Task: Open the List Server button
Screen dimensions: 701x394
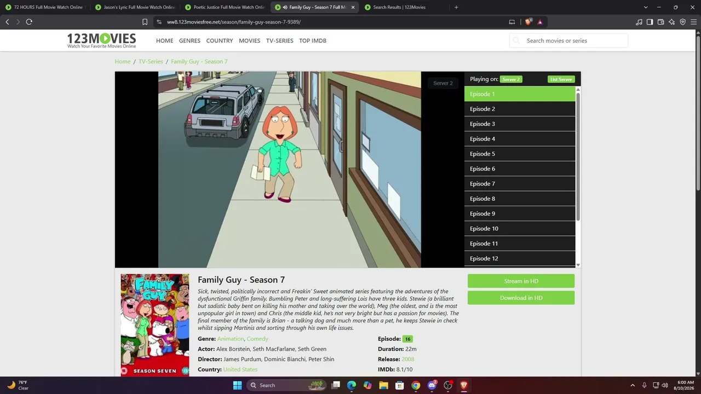Action: click(561, 79)
